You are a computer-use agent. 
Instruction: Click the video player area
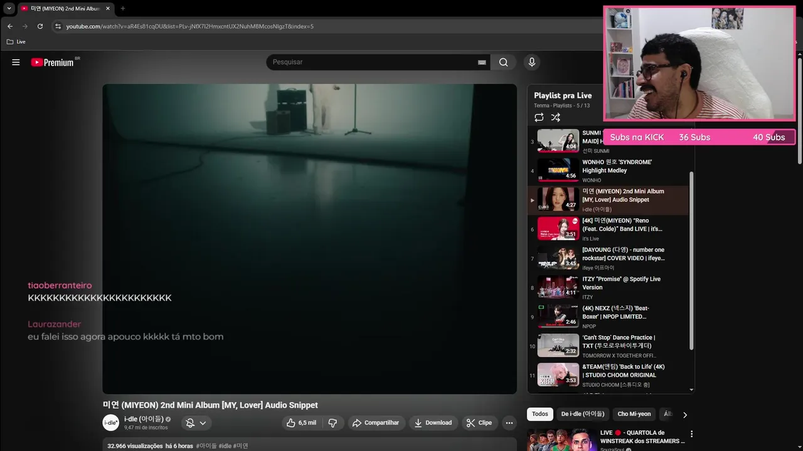309,239
